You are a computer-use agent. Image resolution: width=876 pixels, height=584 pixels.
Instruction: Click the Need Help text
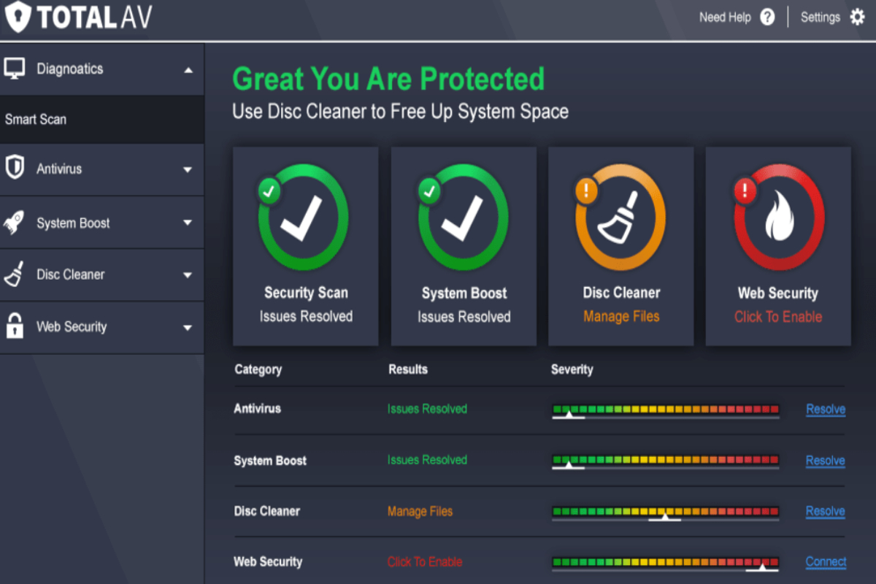[x=725, y=18]
